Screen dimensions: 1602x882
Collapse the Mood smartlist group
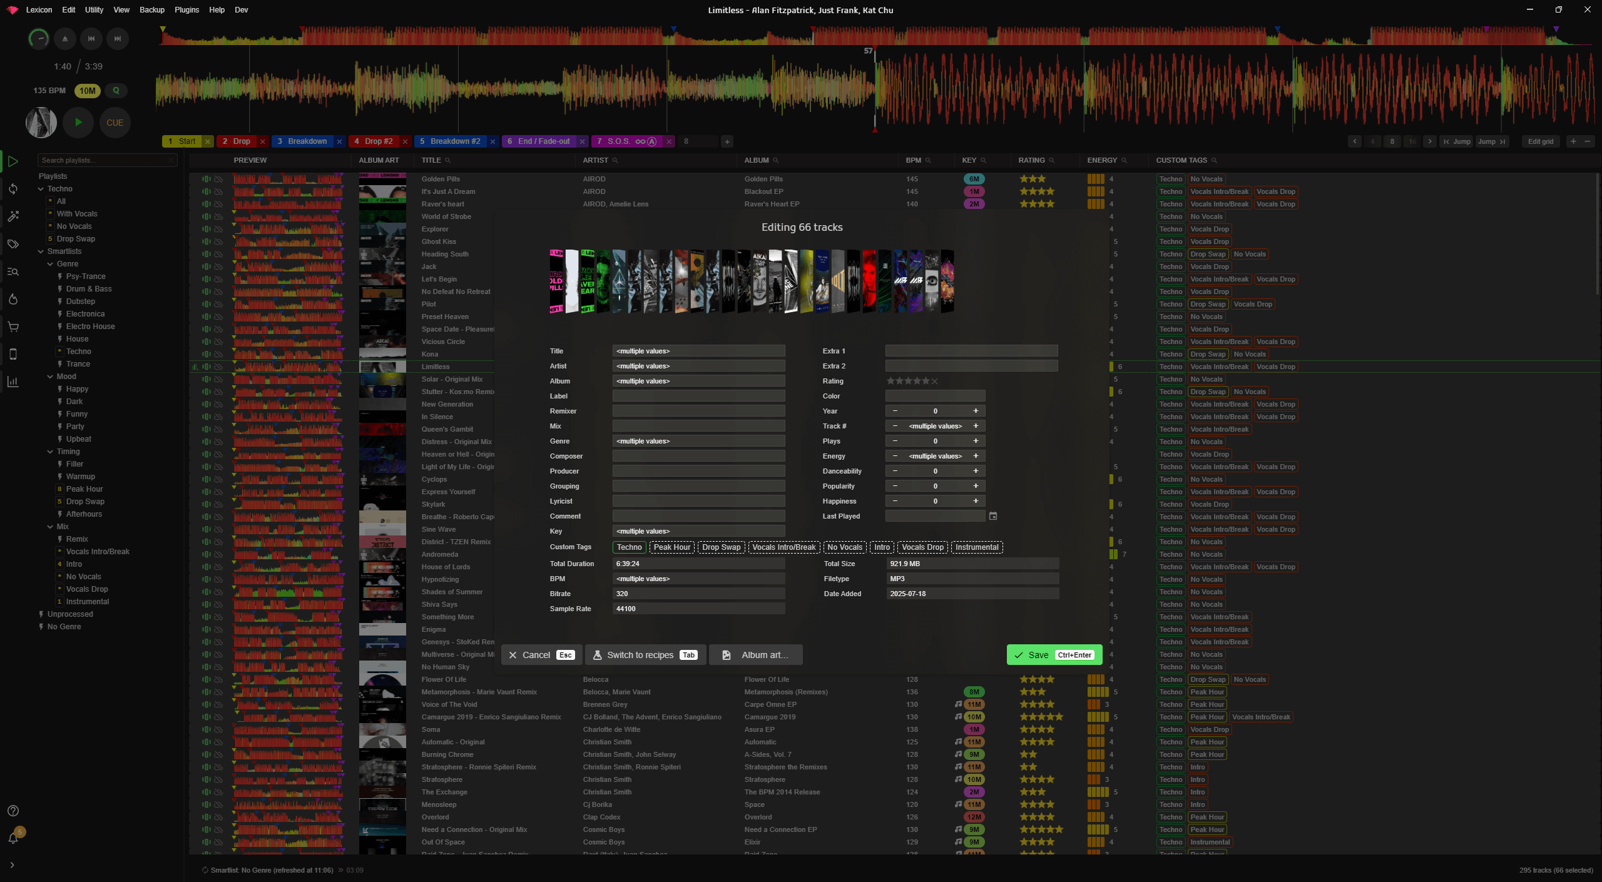pos(50,376)
